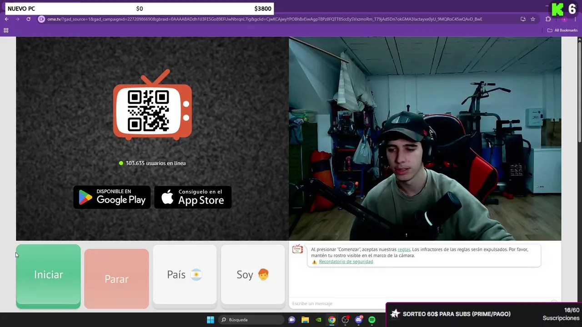Open the site information icon in address bar
The width and height of the screenshot is (582, 327).
(41, 19)
